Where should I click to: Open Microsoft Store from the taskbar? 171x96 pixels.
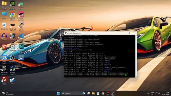point(98,93)
